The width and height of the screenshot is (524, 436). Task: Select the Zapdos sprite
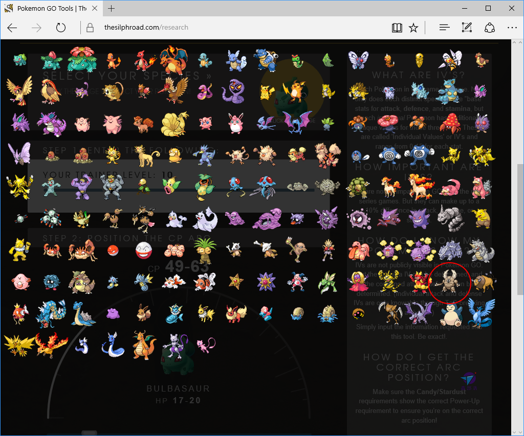[19, 345]
